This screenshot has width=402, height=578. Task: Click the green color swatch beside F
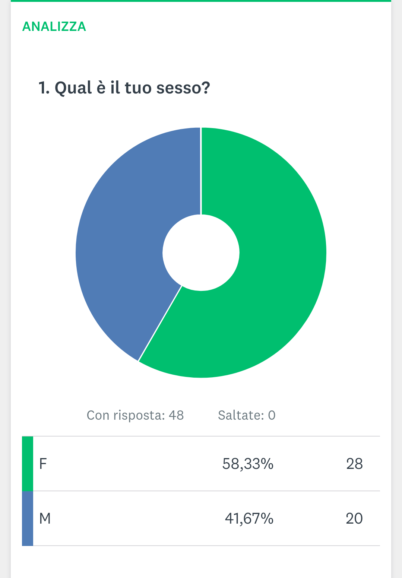[x=28, y=464]
